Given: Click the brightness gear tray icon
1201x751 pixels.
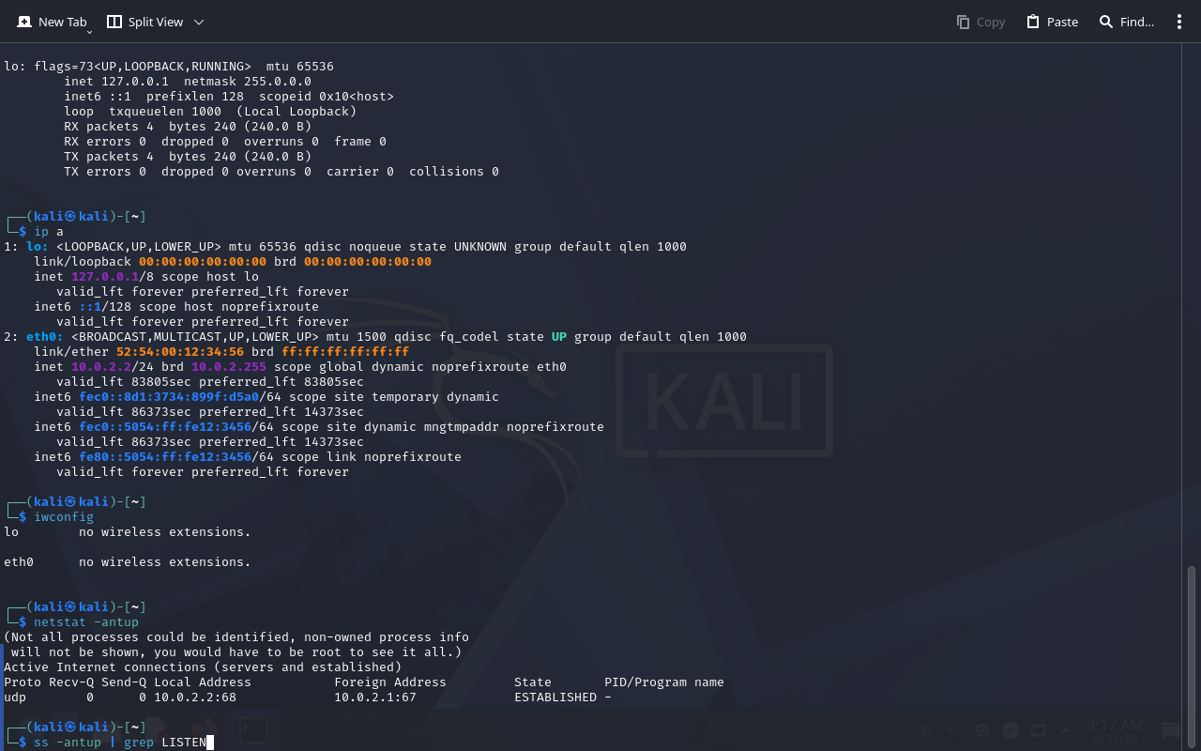Looking at the screenshot, I should 982,730.
